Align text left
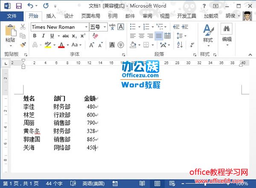 tap(133, 36)
